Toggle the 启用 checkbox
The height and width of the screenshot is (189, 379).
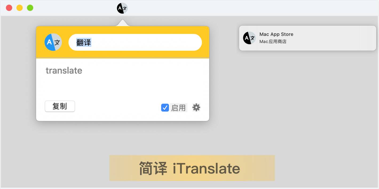(x=165, y=108)
